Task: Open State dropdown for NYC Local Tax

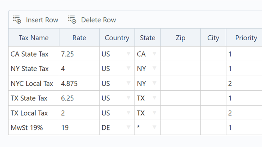Action: (x=154, y=83)
